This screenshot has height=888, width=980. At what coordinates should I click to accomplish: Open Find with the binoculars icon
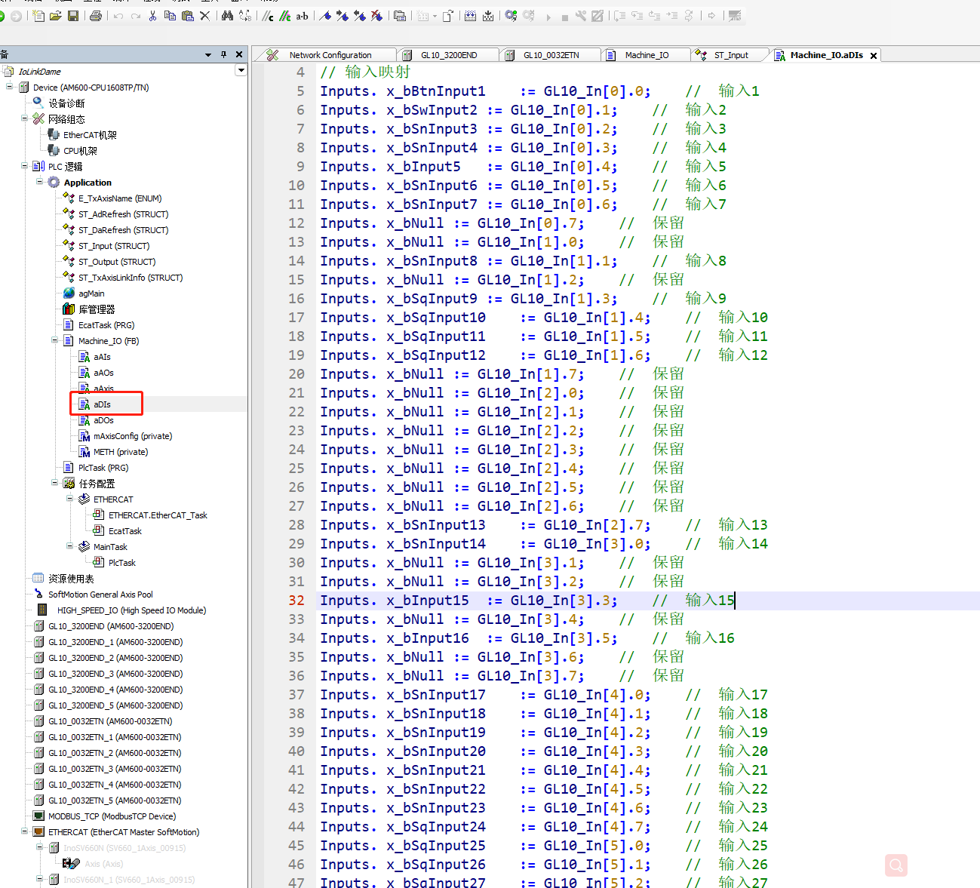pyautogui.click(x=227, y=15)
